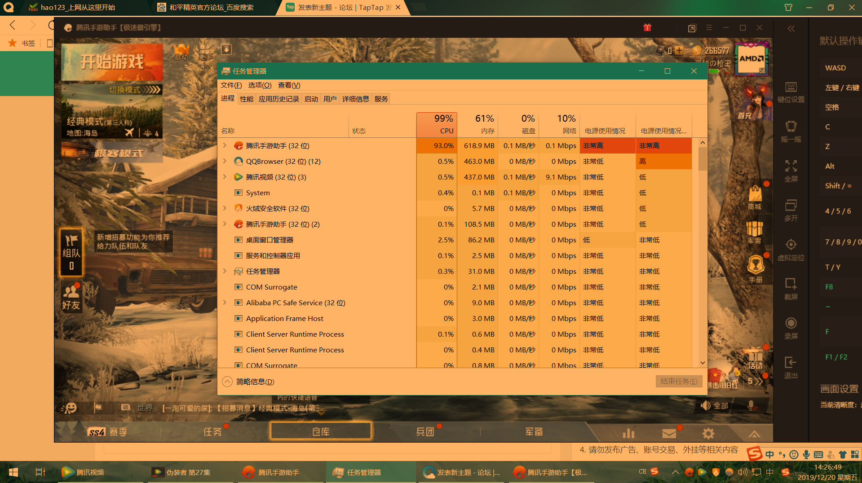The height and width of the screenshot is (483, 862).
Task: Click the 结束任务 button
Action: point(679,381)
